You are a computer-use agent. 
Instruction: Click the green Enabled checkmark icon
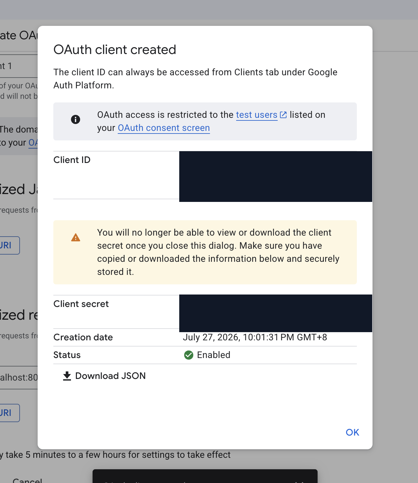click(x=189, y=355)
